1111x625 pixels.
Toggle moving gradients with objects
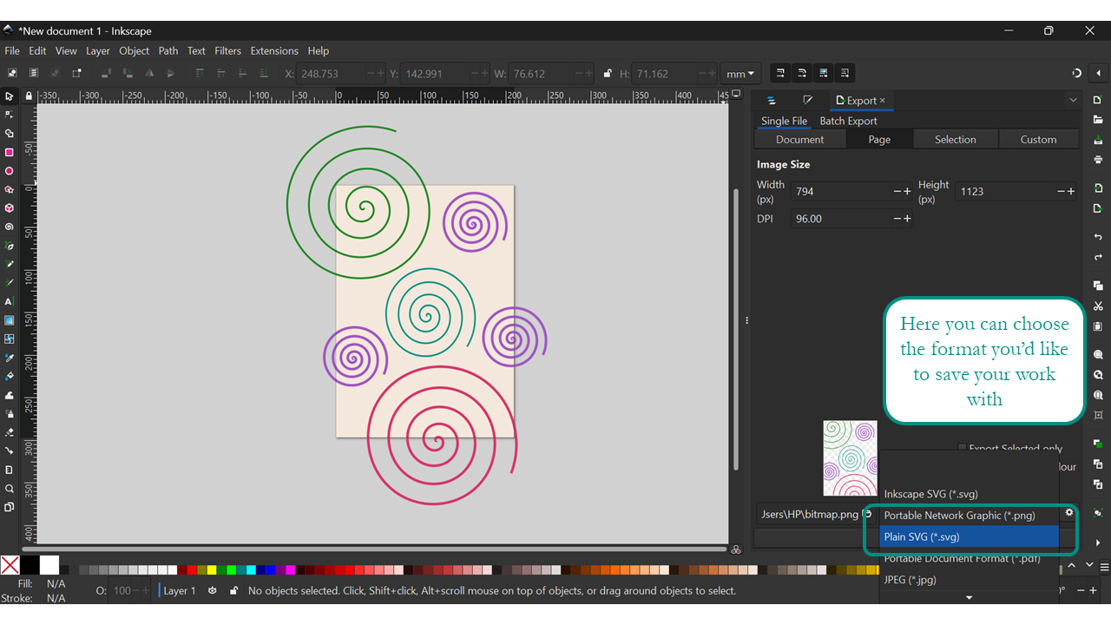[x=823, y=74]
